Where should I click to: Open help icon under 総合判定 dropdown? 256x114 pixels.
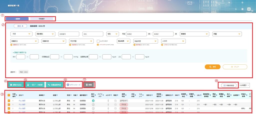pos(135,45)
